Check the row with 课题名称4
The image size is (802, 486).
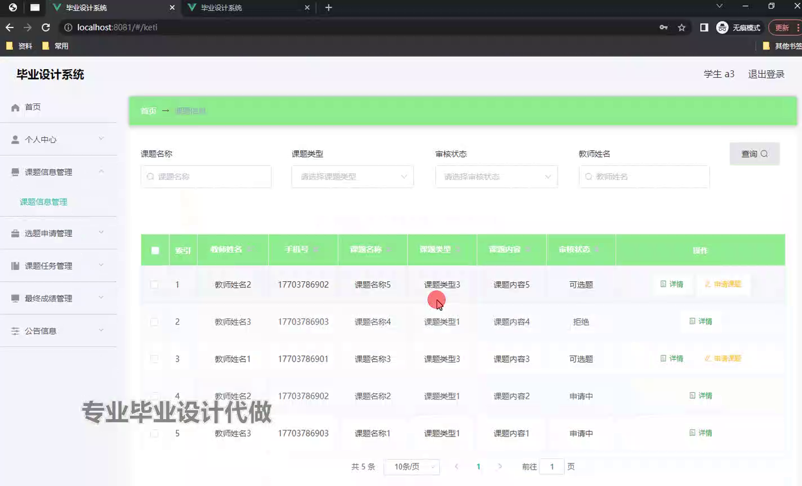pyautogui.click(x=154, y=322)
